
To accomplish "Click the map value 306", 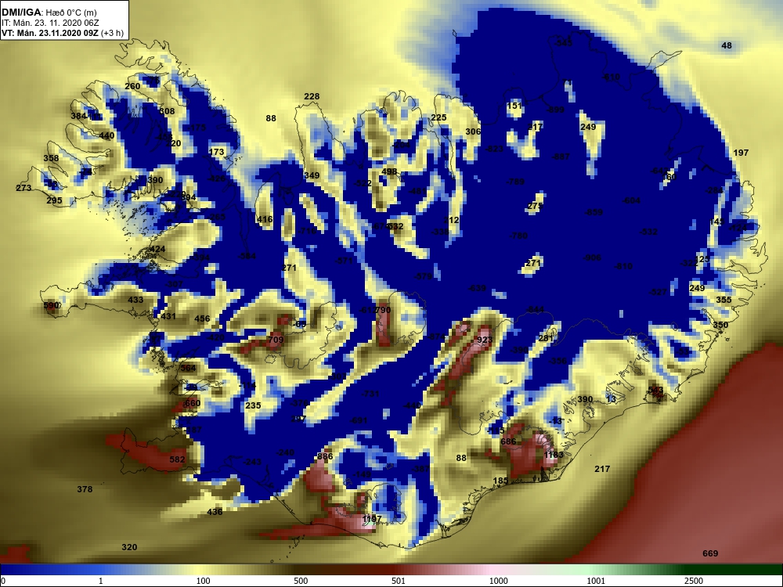I will click(473, 131).
